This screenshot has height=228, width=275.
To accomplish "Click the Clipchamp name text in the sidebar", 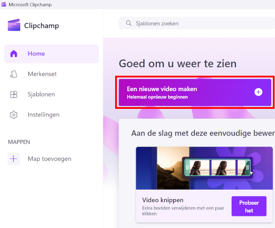I will [x=41, y=26].
